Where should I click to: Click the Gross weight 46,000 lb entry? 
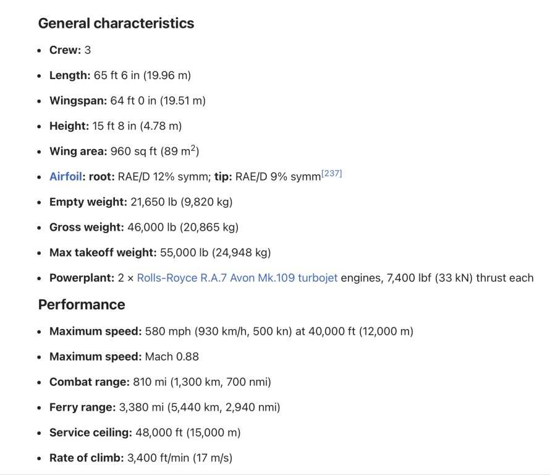(143, 227)
